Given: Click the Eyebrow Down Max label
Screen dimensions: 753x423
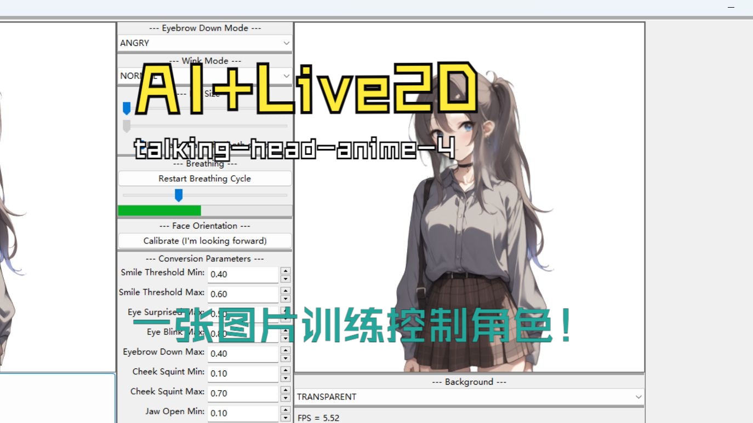Looking at the screenshot, I should 164,352.
